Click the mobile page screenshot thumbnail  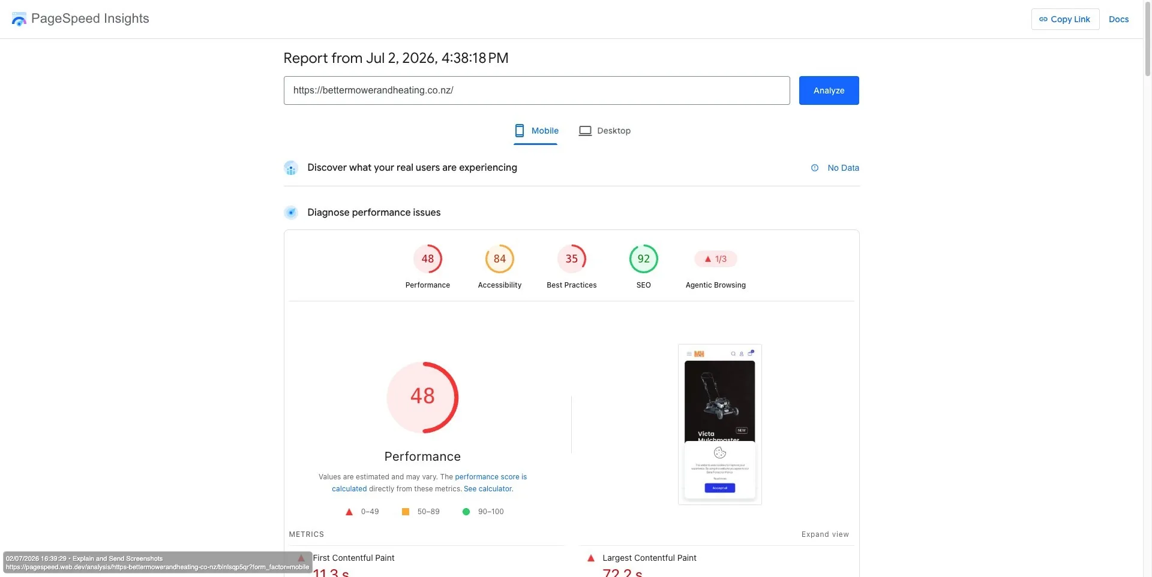[x=720, y=424]
